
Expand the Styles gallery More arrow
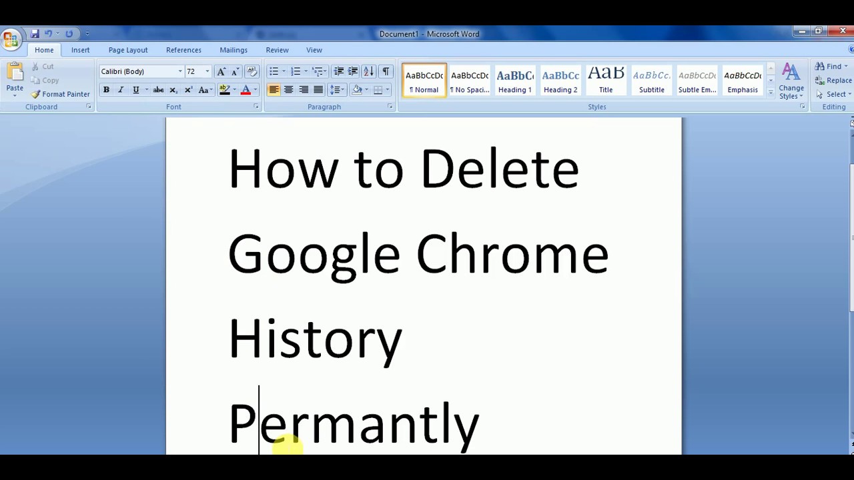tap(771, 92)
